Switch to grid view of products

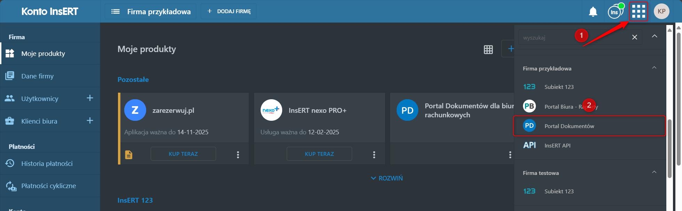tap(488, 50)
